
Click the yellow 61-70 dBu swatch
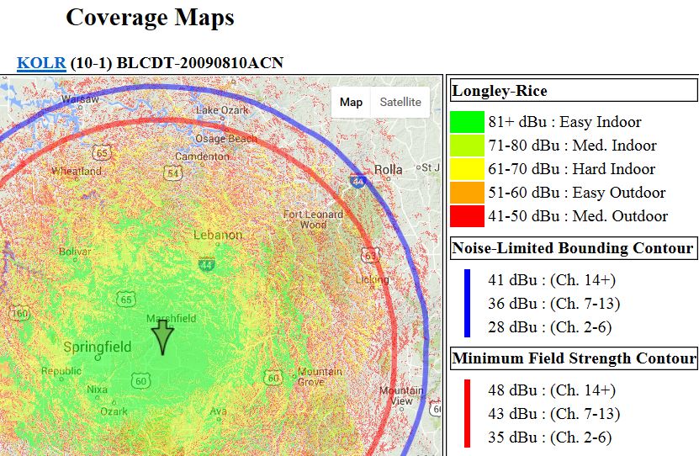(467, 169)
